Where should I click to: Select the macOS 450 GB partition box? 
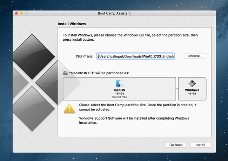(x=119, y=89)
